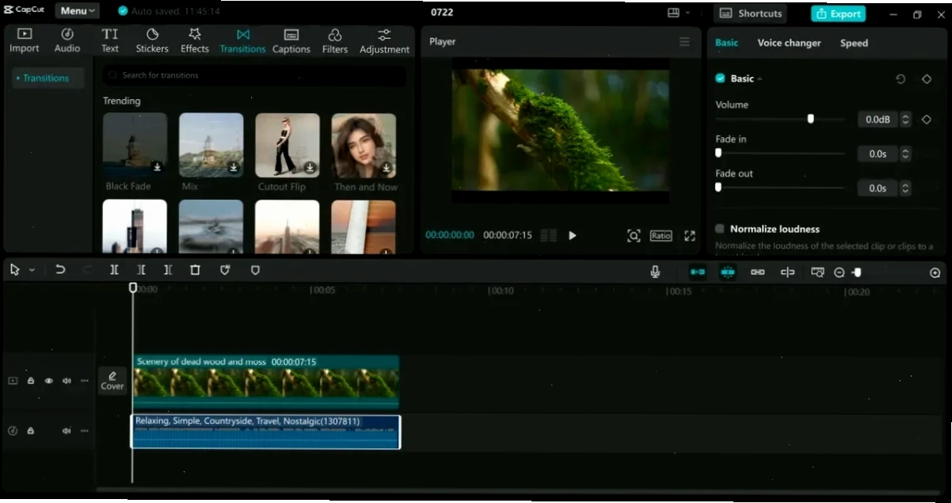The image size is (952, 503).
Task: Switch to the Speed tab
Action: pos(854,43)
